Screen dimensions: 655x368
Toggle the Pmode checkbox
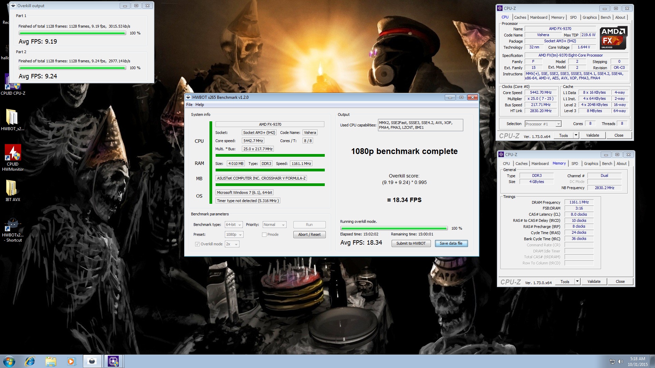click(264, 235)
